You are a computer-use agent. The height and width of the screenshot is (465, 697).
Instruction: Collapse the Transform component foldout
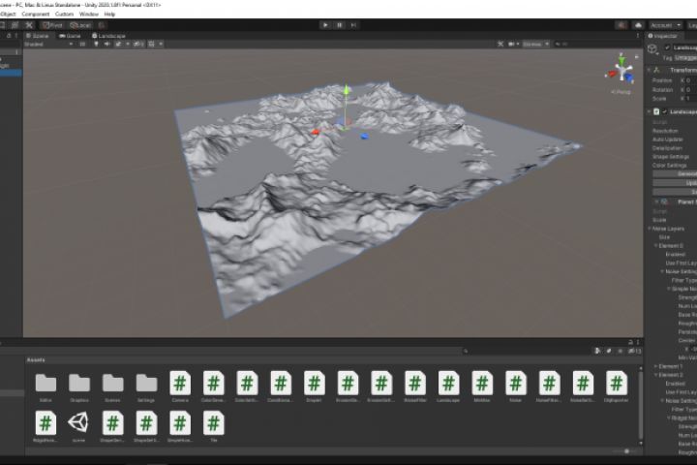649,70
